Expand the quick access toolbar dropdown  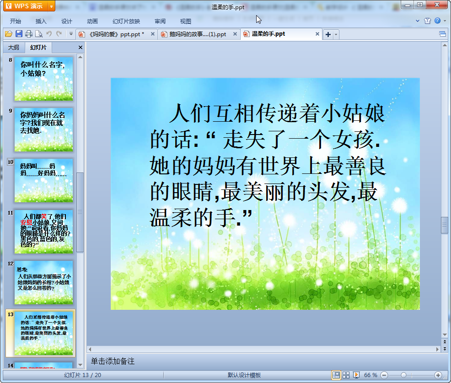tap(71, 34)
